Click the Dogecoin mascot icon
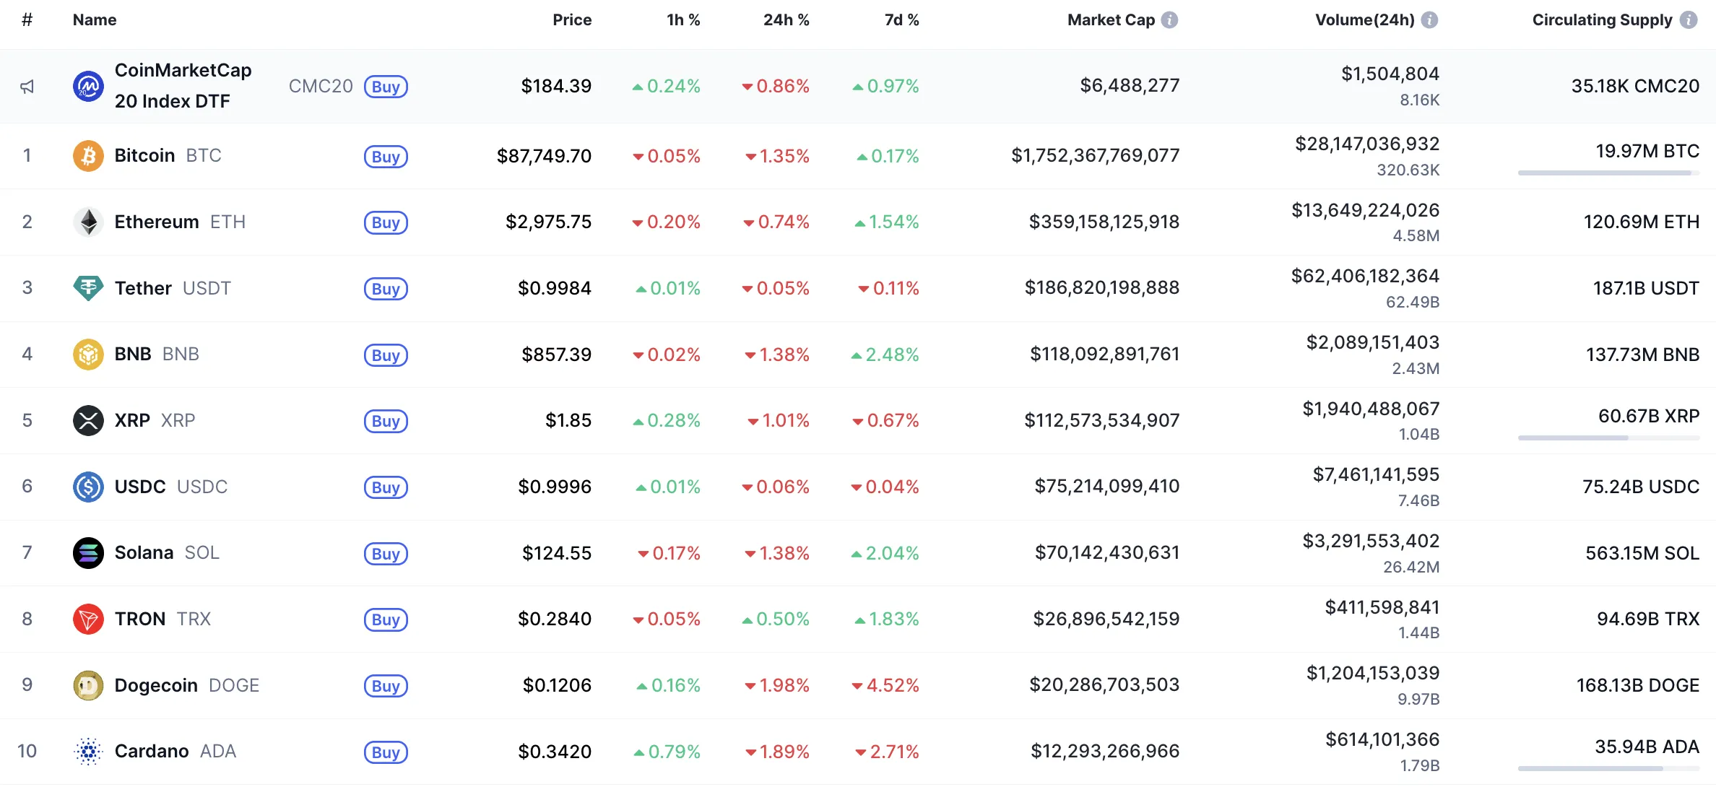Screen dimensions: 1716x787 88,685
